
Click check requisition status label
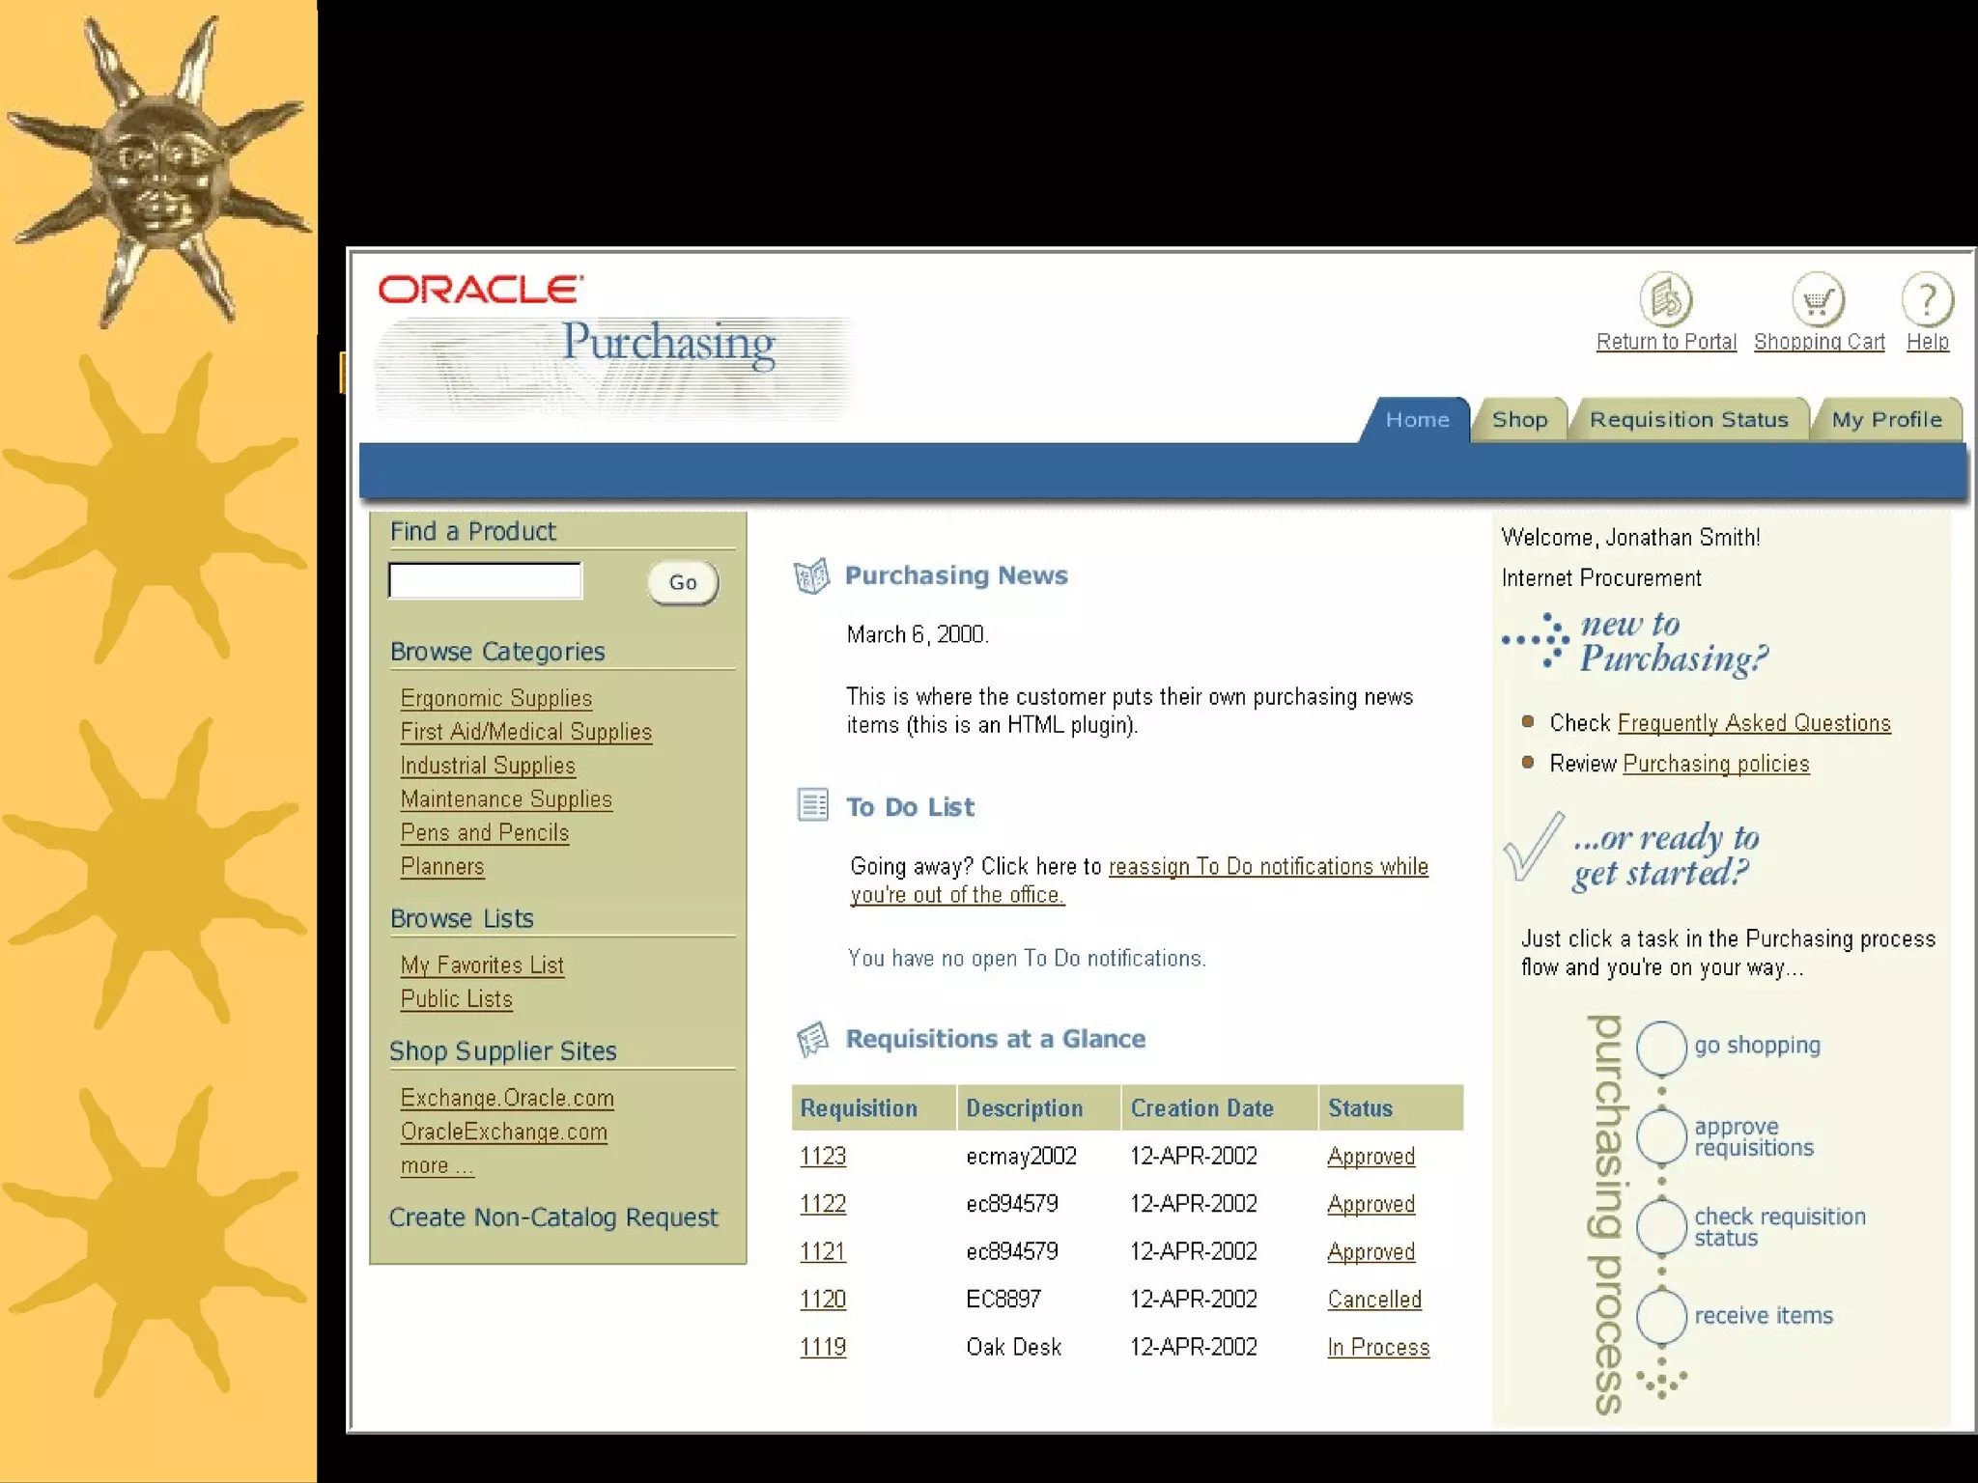[x=1780, y=1227]
